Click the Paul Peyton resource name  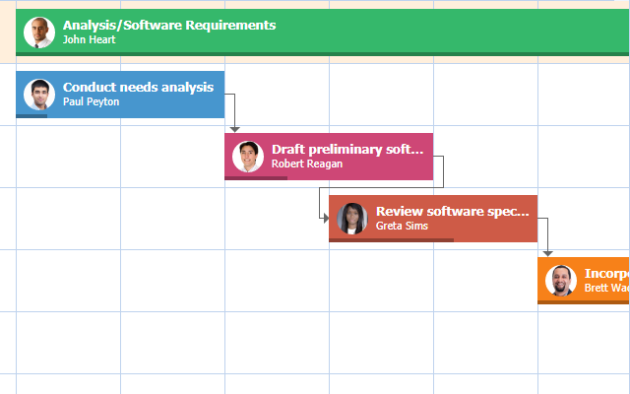pyautogui.click(x=91, y=101)
